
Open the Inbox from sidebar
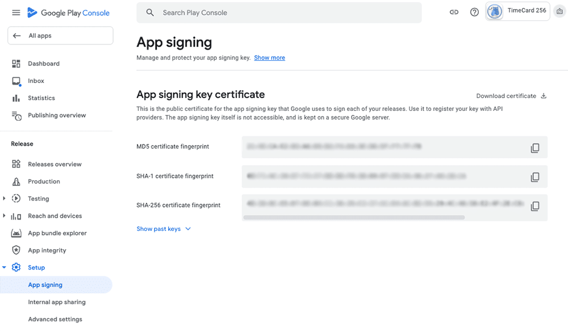click(x=18, y=80)
